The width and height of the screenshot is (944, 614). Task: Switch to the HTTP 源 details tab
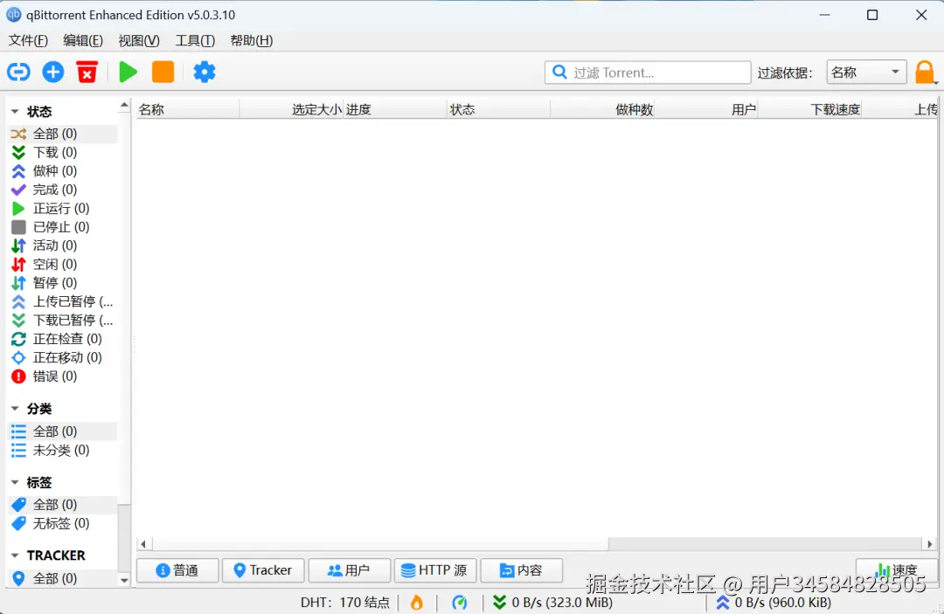tap(435, 570)
